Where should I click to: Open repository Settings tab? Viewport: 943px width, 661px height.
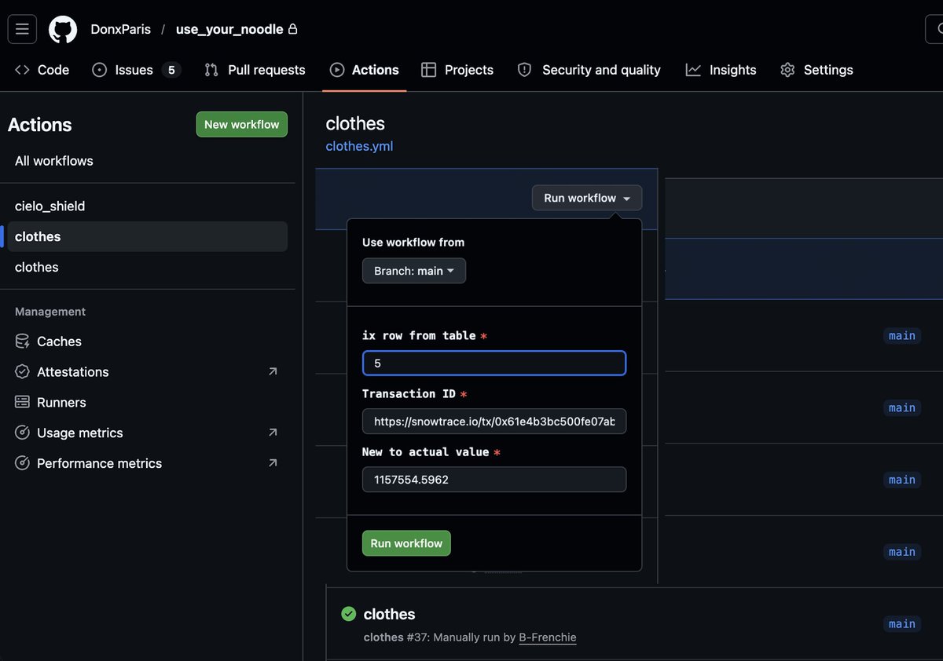point(816,70)
